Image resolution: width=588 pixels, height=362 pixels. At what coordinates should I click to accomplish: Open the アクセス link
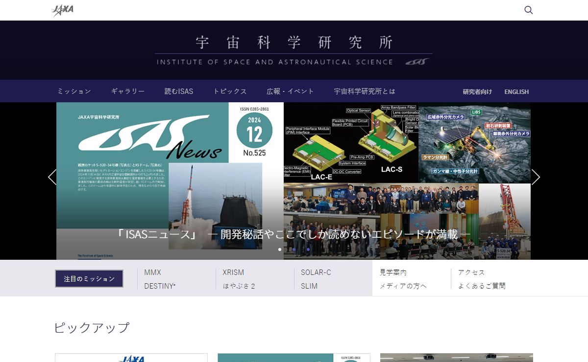[x=471, y=272]
